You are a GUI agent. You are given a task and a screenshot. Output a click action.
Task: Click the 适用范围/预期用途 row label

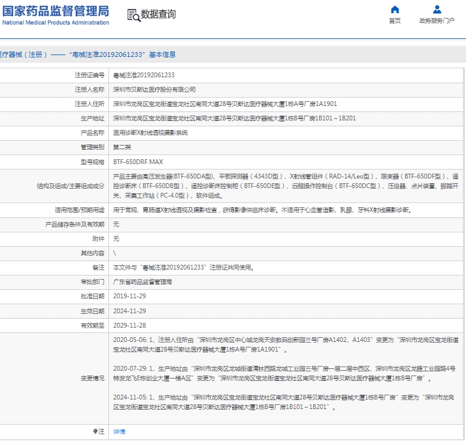click(x=80, y=210)
